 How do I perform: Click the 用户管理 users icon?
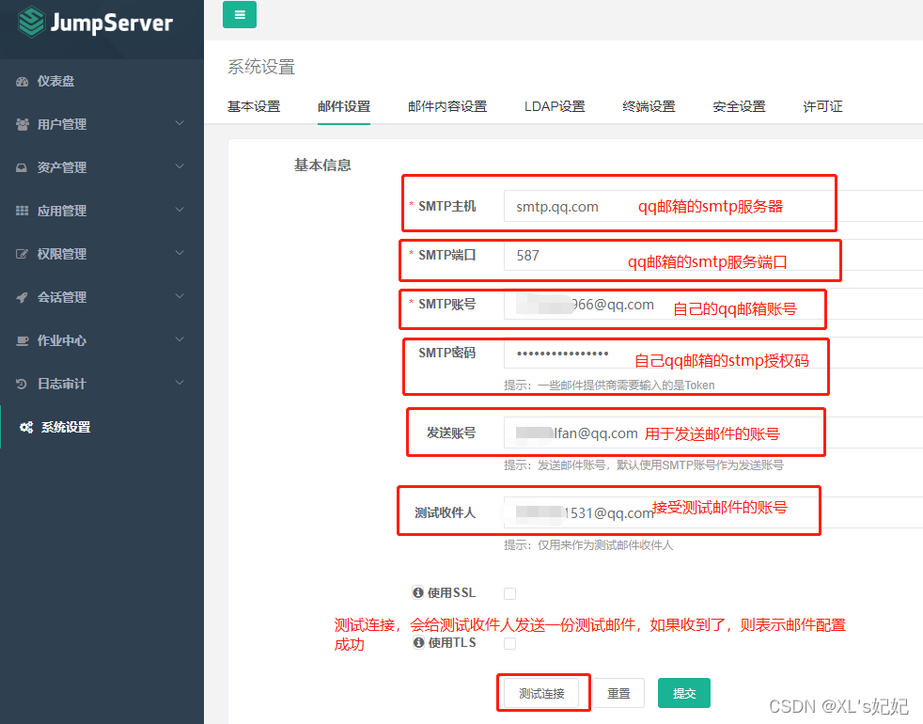tap(22, 124)
